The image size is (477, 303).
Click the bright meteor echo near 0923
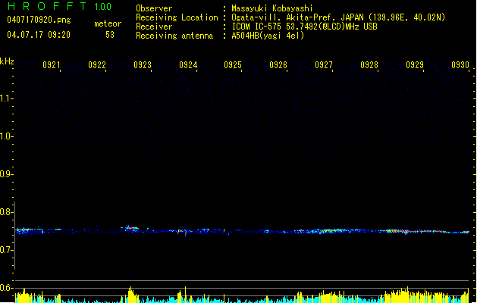click(130, 228)
